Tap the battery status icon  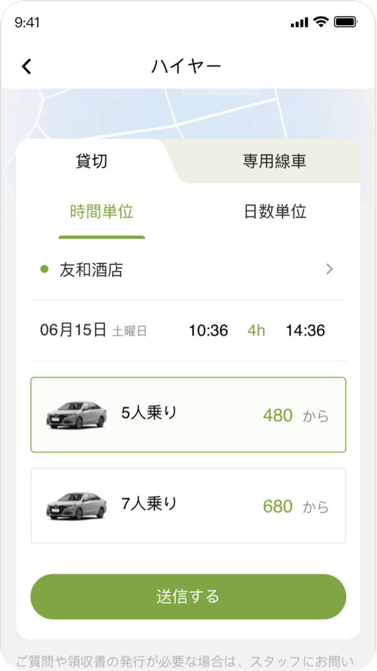[346, 22]
